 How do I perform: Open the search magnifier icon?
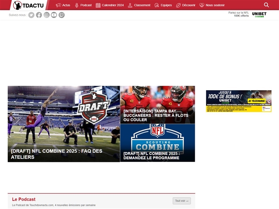pos(266,5)
